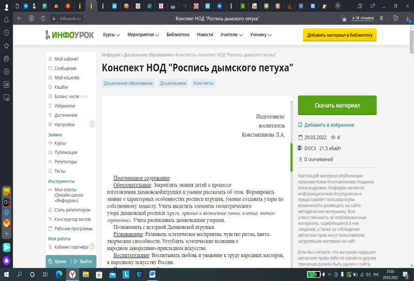414x281 pixels.
Task: Expand the Курсы dropdown menu
Action: (111, 35)
